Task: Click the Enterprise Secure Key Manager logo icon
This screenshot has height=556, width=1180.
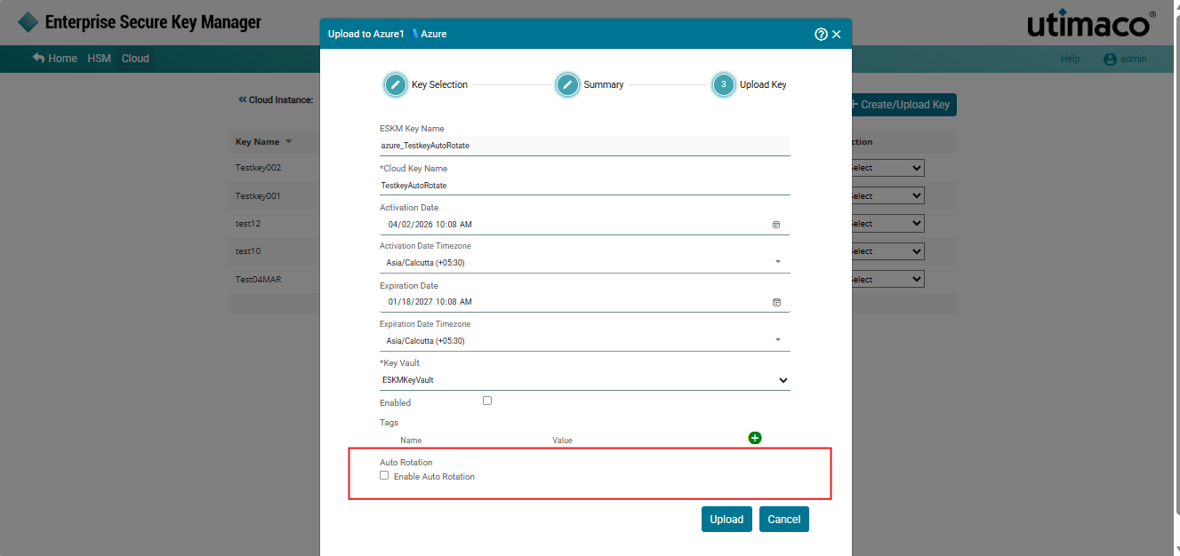Action: tap(28, 21)
